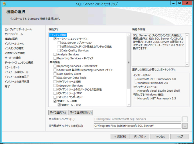Click browse button for 共有機能ディレクトリ(S)
Viewport: 194px width, 144px height.
click(x=185, y=119)
